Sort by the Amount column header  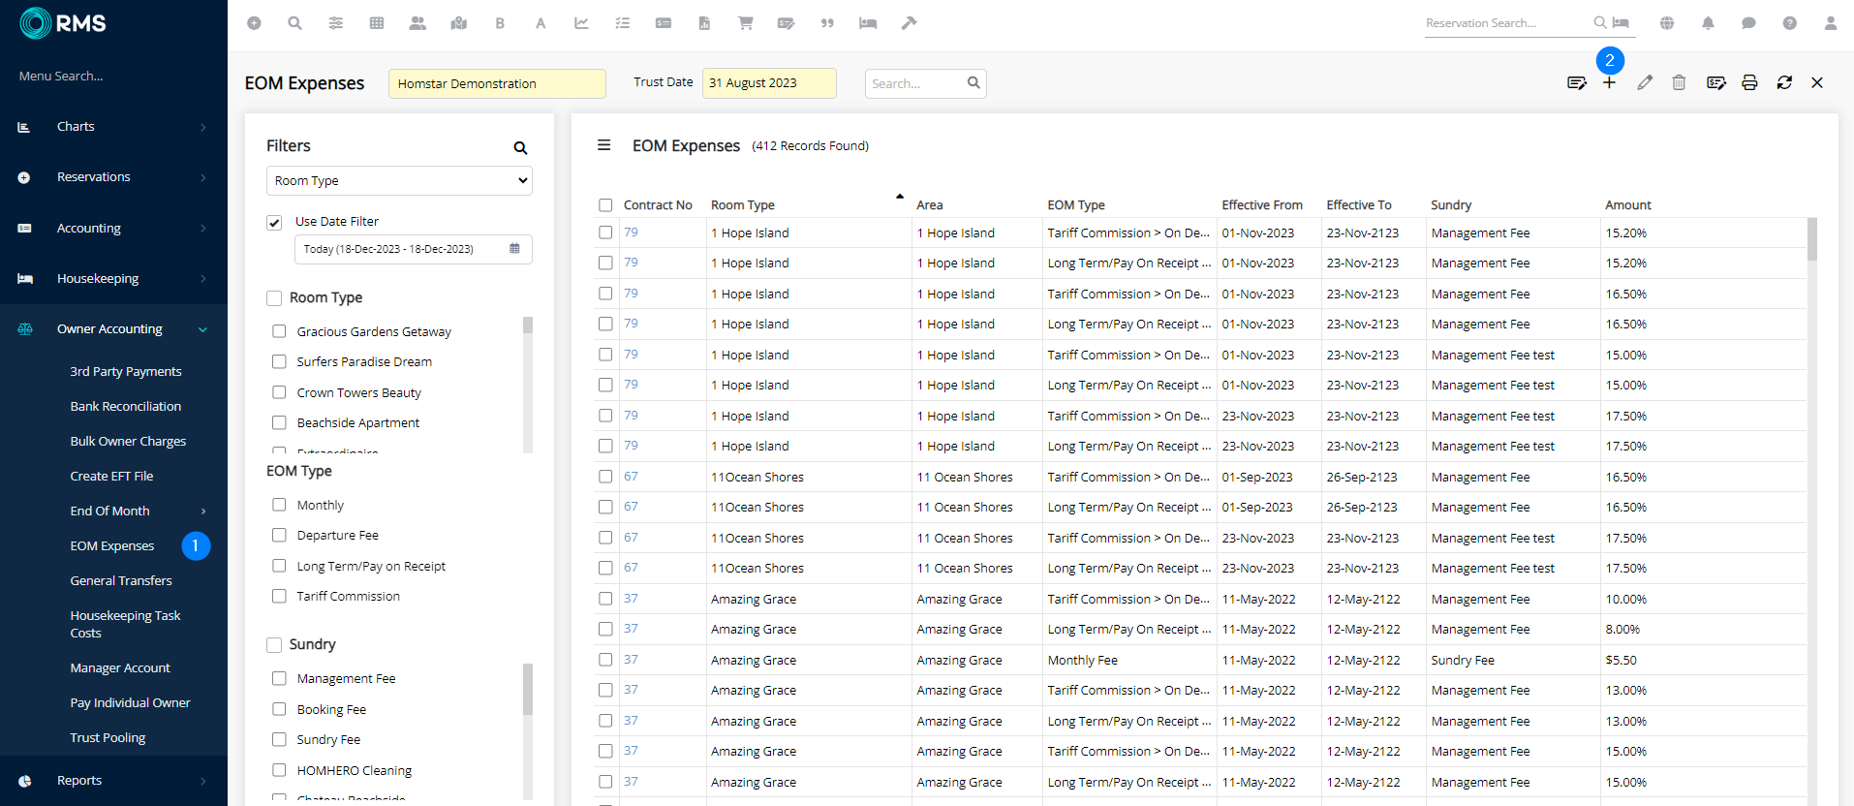pyautogui.click(x=1627, y=205)
